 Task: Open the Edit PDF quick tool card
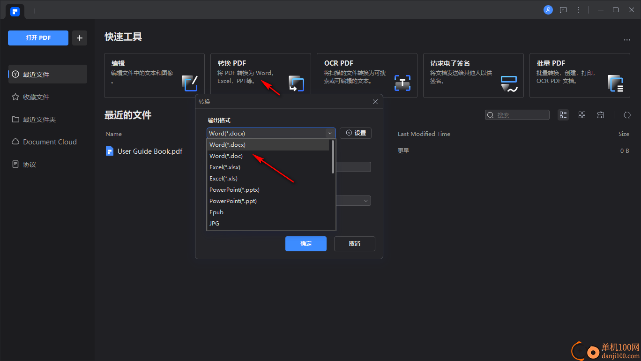coord(154,75)
